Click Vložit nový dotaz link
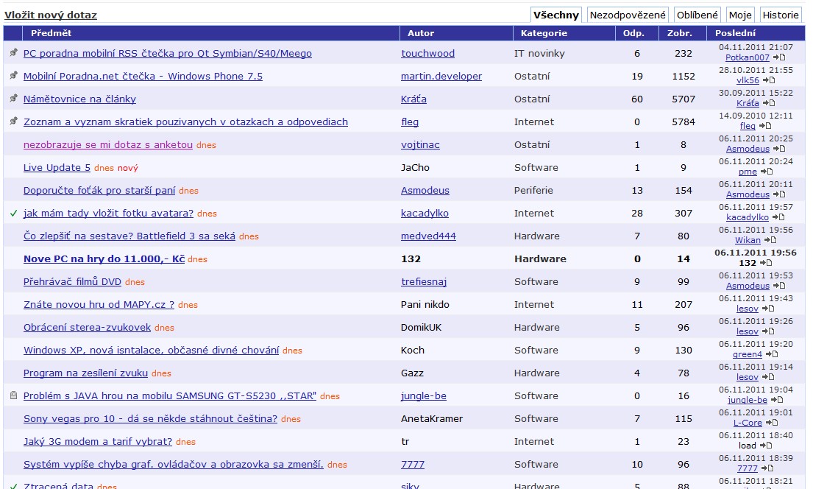 [51, 15]
